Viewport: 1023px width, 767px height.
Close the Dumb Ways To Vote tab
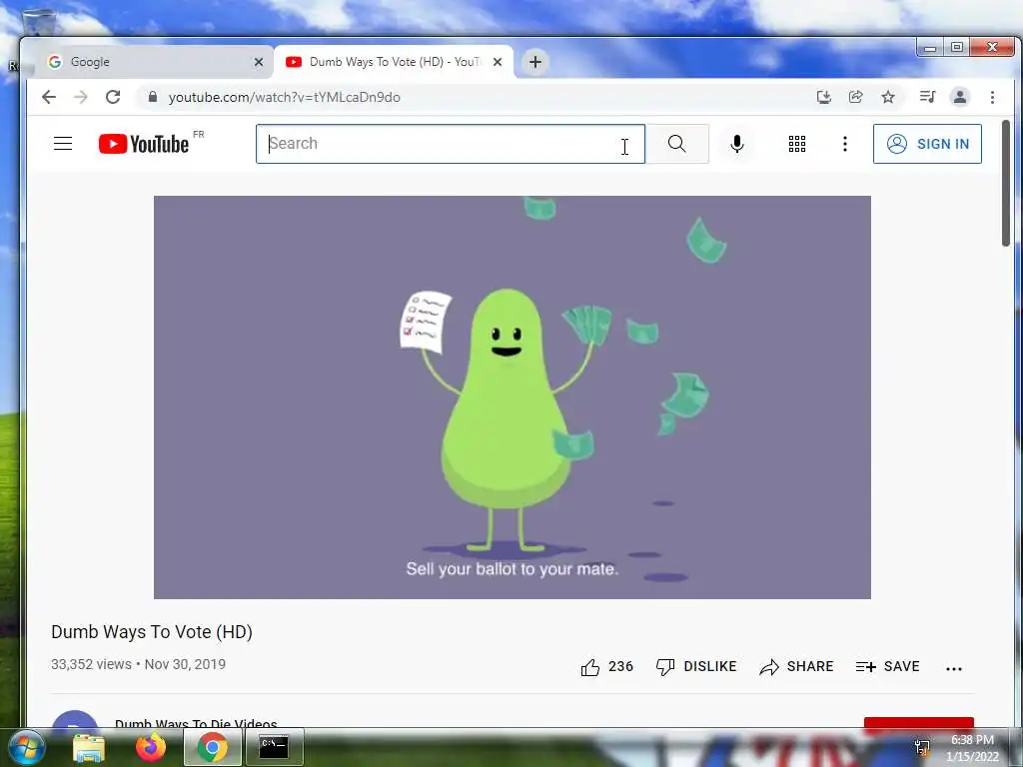pos(498,62)
